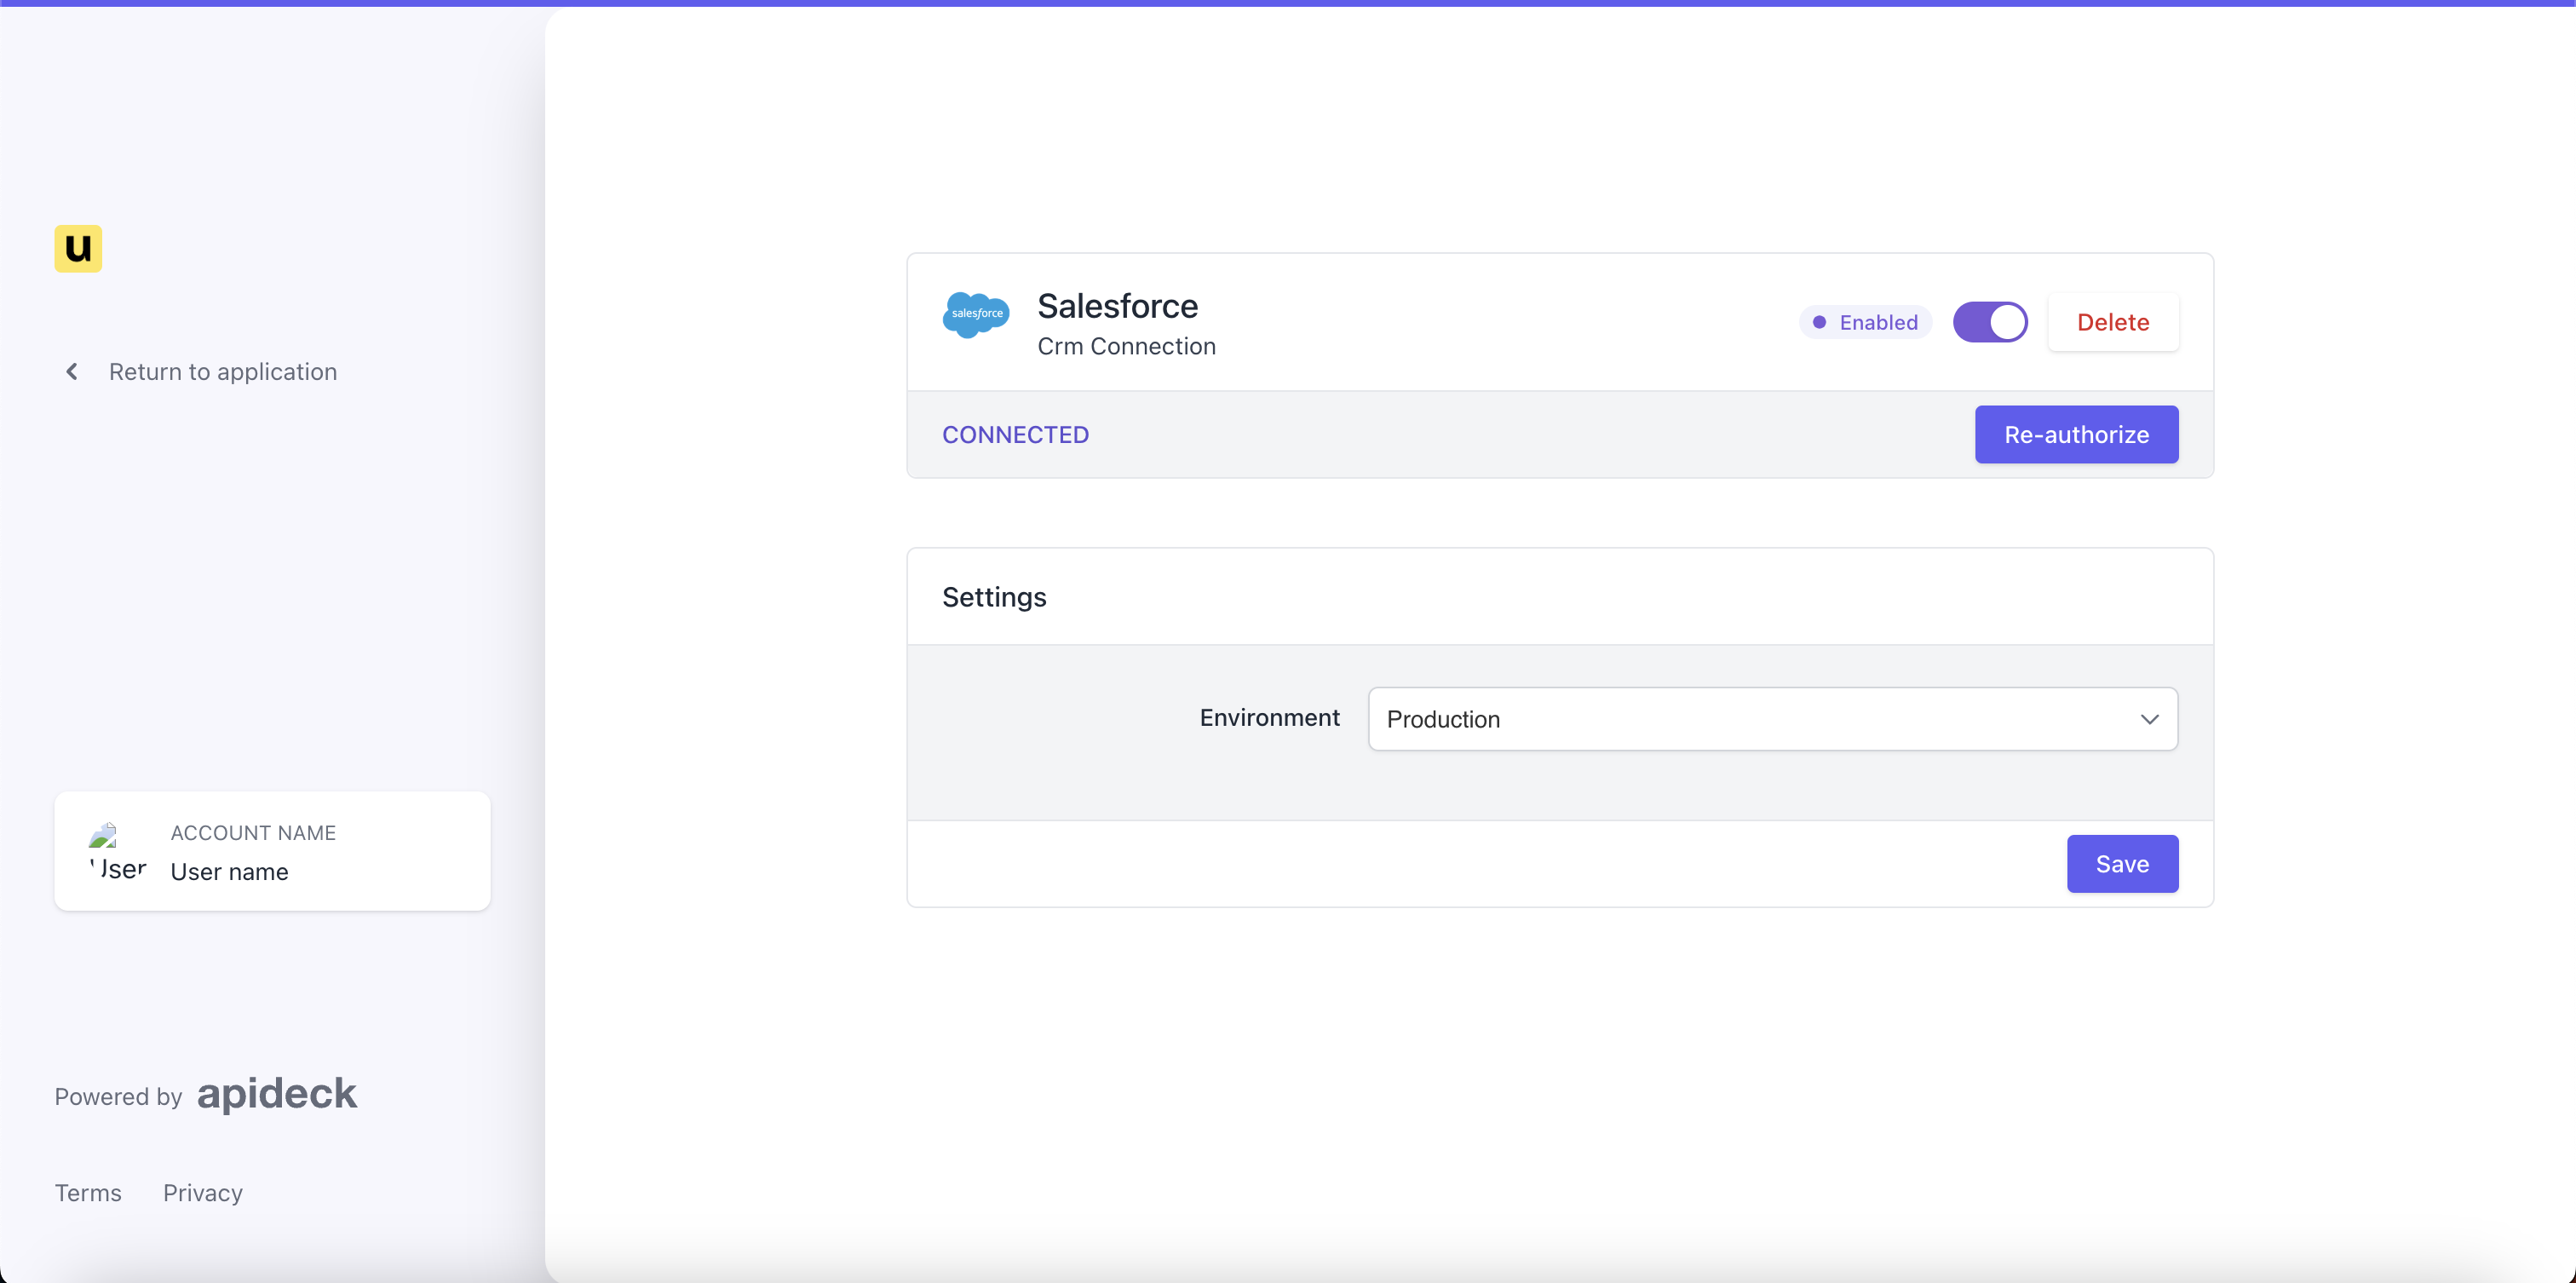Click the Salesforce cloud logo
Screen dimensions: 2576x1283
click(x=975, y=316)
